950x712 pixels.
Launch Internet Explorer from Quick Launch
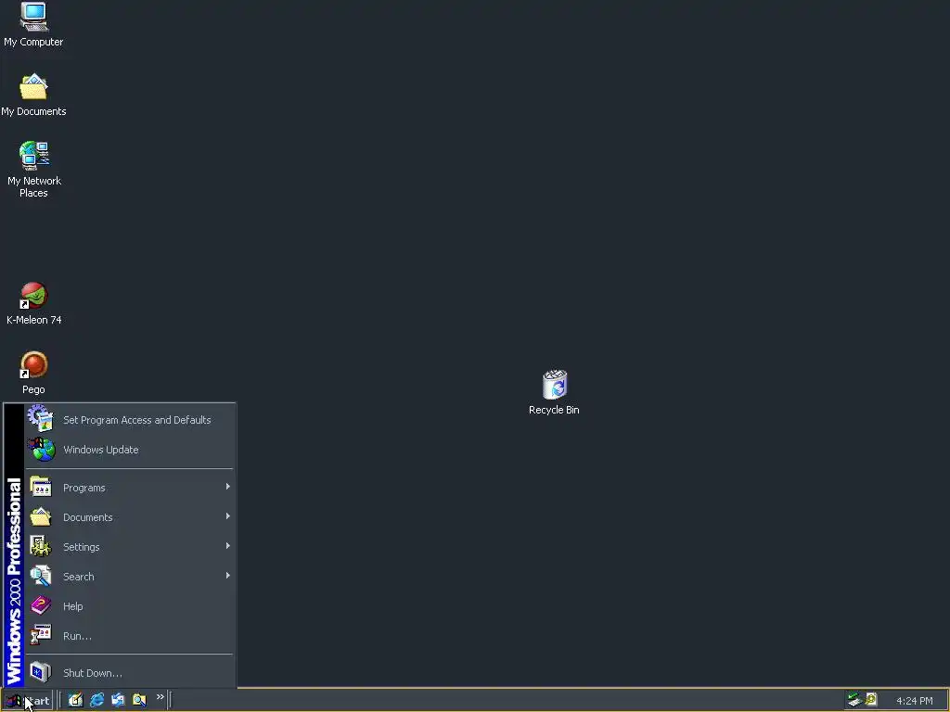pos(96,700)
